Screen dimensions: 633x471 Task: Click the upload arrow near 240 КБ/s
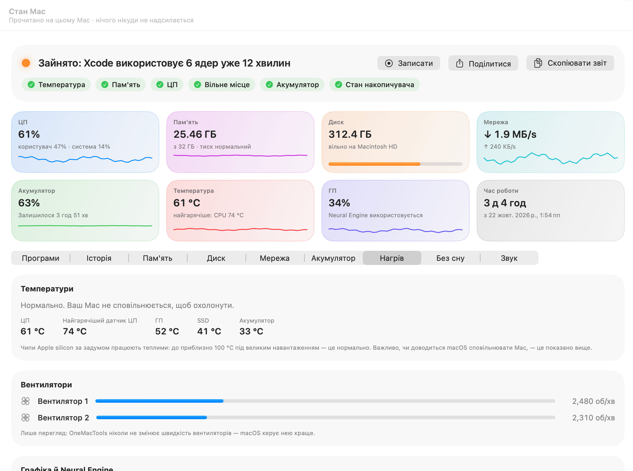coord(486,147)
